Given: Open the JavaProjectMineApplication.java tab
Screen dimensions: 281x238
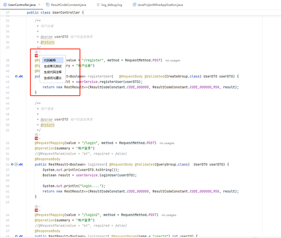Looking at the screenshot, I should pos(158,5).
